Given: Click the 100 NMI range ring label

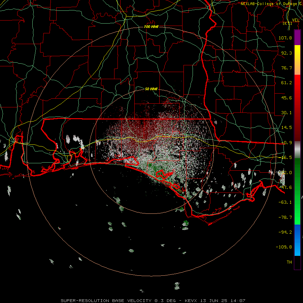Looking at the screenshot, I should pyautogui.click(x=151, y=27).
